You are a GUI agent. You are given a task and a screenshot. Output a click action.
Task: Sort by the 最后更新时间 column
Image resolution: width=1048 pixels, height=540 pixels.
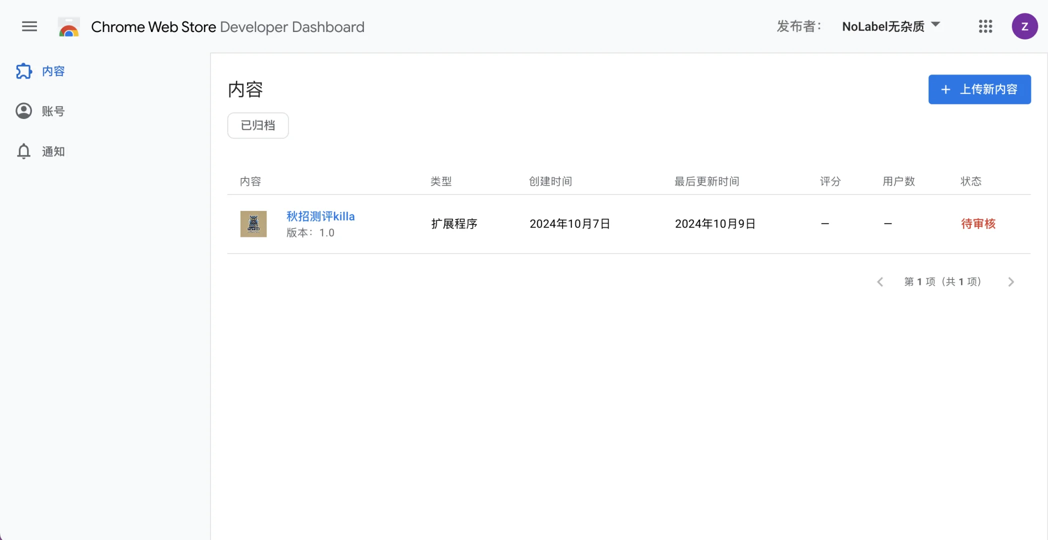click(x=706, y=181)
